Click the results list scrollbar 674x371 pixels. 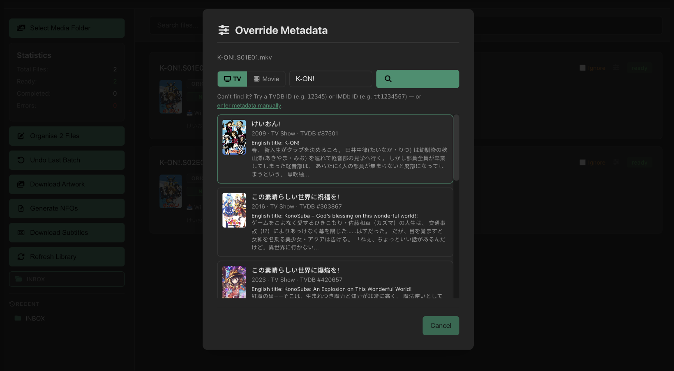(x=456, y=148)
